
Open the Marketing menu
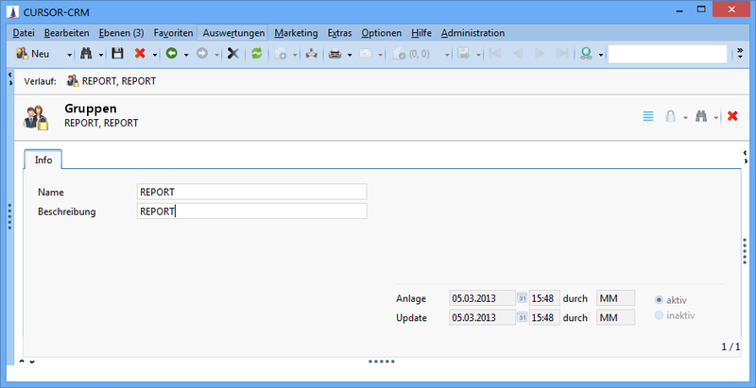[296, 33]
